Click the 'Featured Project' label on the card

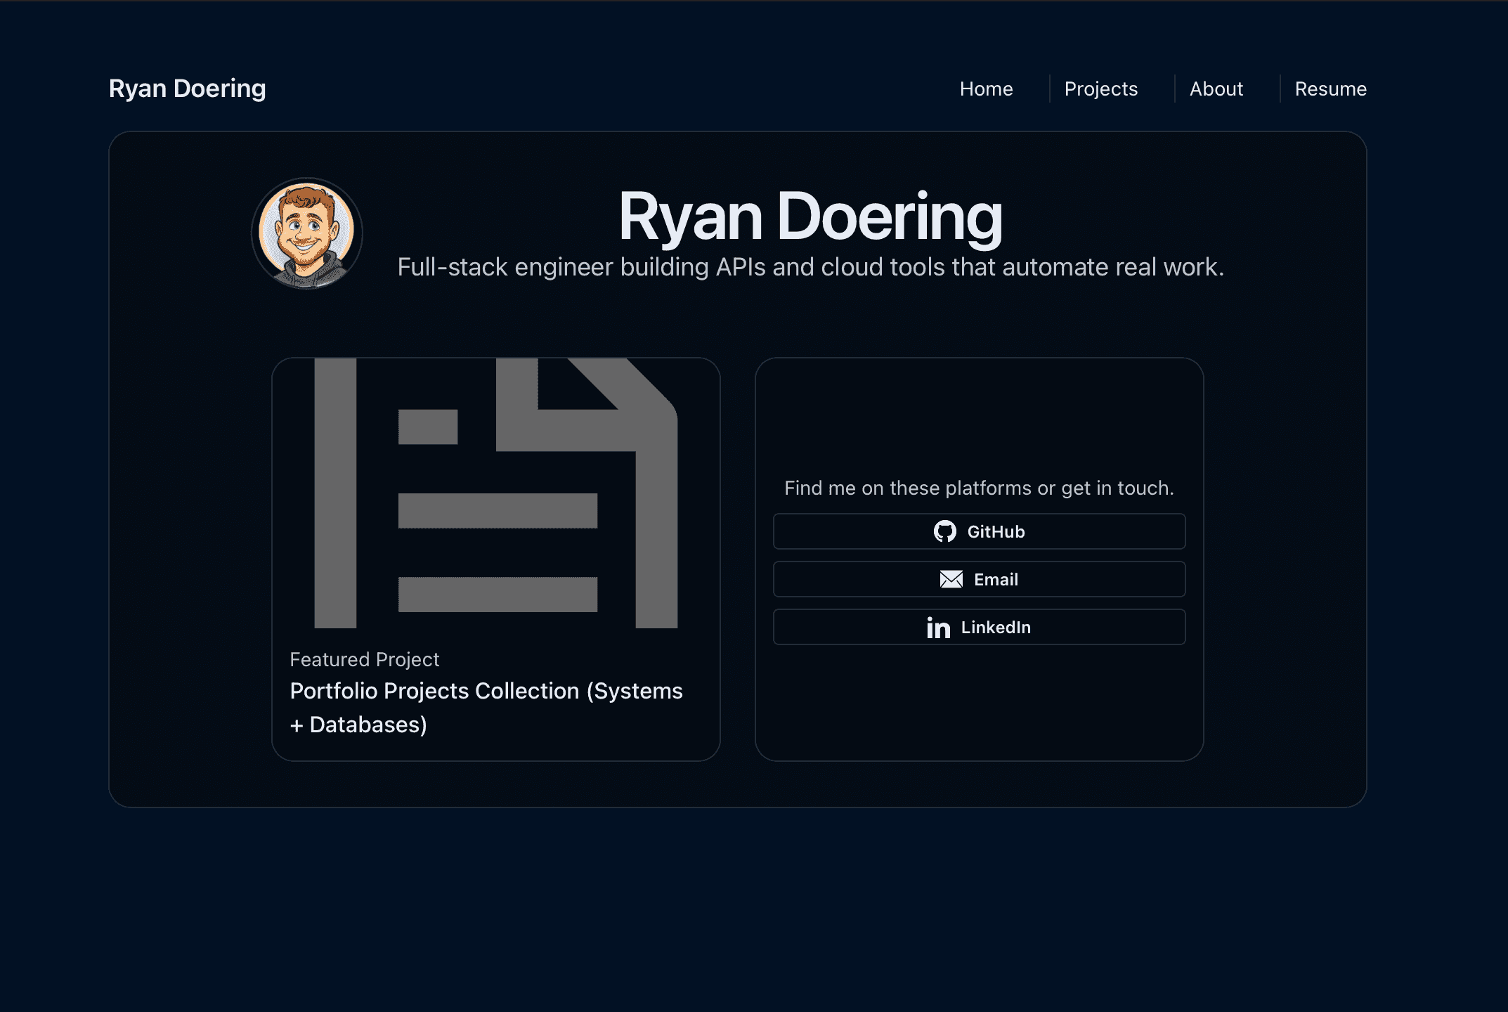364,659
